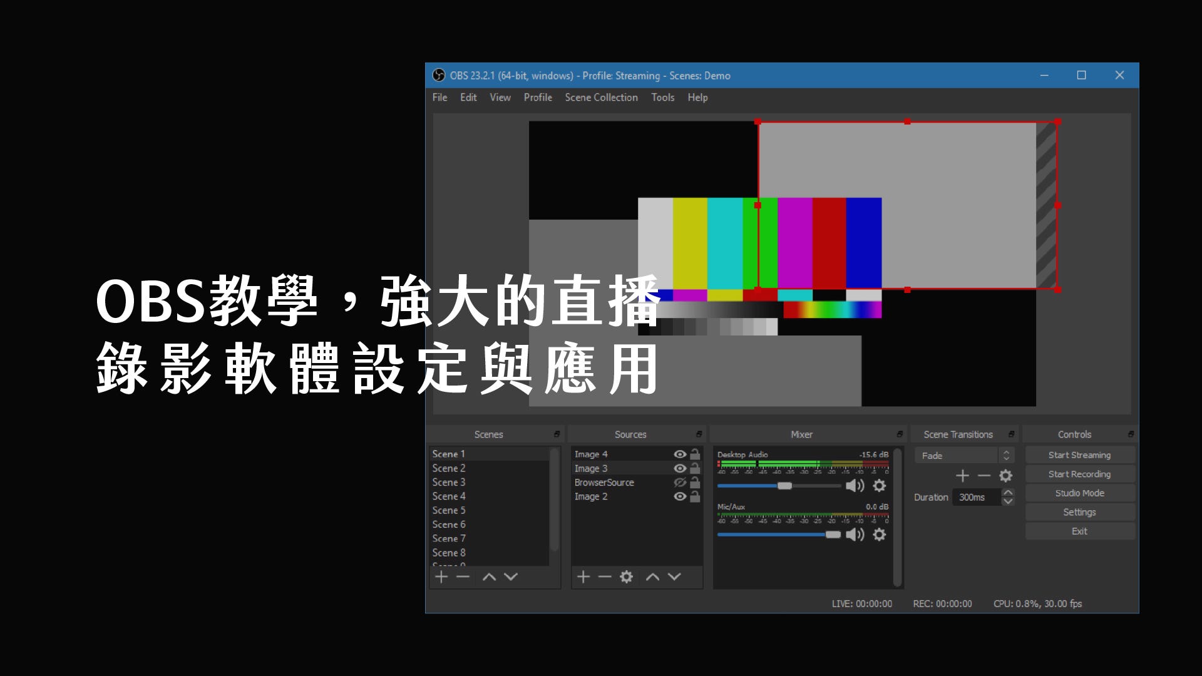Mute the Mic/Aux speaker icon
The width and height of the screenshot is (1202, 676).
(x=855, y=535)
